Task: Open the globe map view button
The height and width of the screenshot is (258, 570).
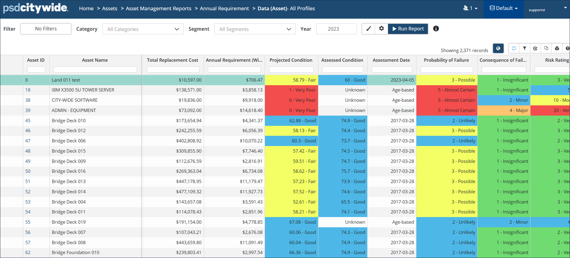Action: tap(498, 48)
